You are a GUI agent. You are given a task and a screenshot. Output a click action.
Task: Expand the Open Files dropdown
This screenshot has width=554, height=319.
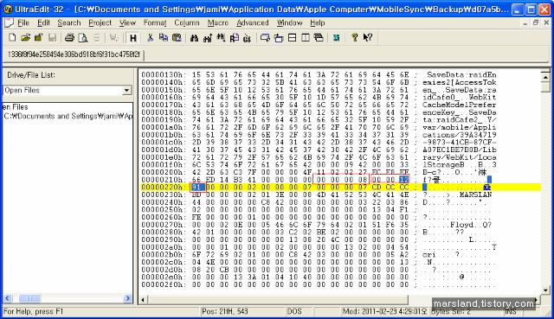(126, 91)
